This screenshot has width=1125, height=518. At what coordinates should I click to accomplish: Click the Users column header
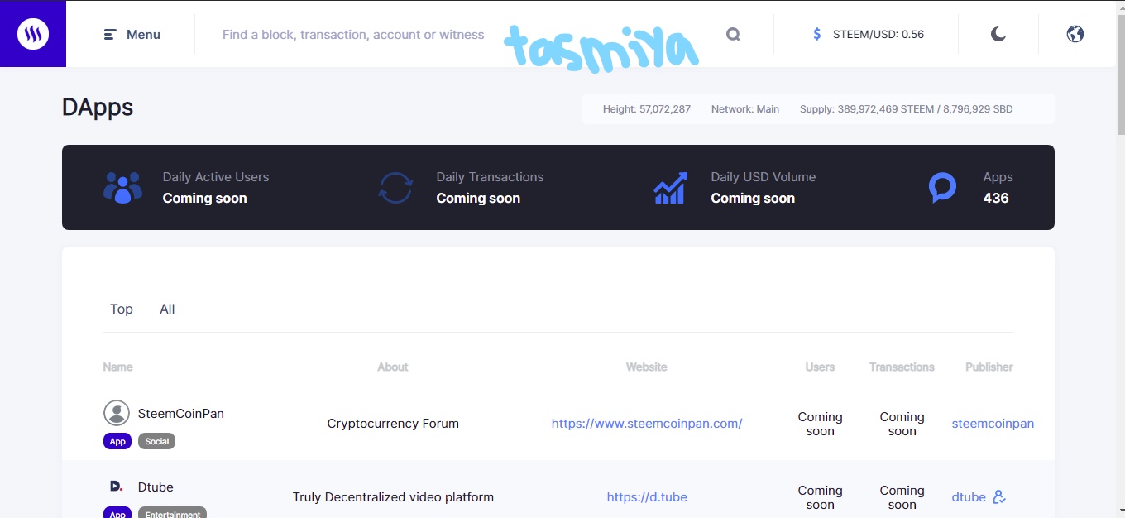click(820, 367)
